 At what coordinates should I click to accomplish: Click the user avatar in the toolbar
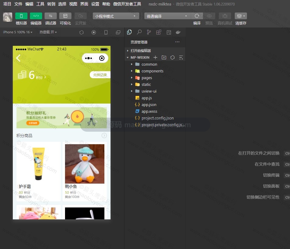(x=8, y=17)
